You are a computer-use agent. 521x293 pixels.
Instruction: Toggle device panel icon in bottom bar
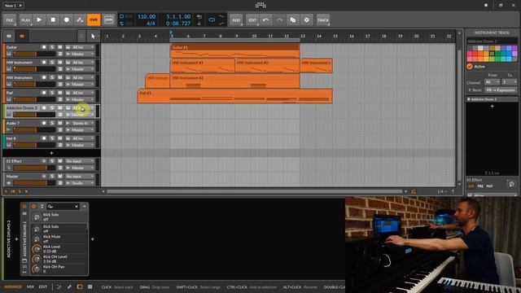click(80, 286)
